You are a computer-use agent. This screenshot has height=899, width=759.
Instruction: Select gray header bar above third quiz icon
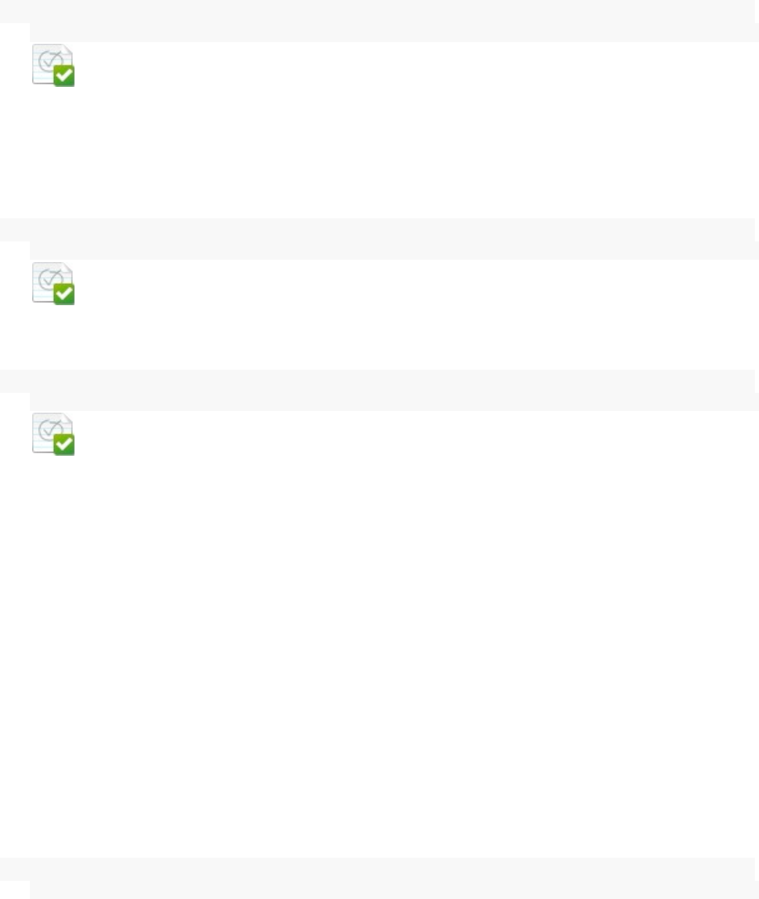(377, 381)
